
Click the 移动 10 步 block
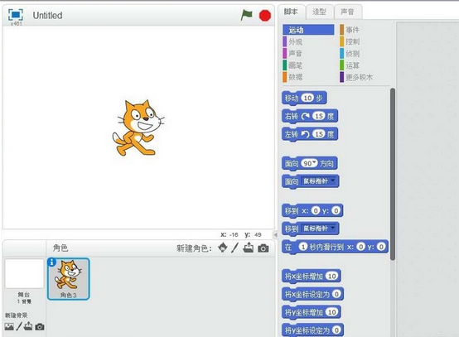point(304,98)
